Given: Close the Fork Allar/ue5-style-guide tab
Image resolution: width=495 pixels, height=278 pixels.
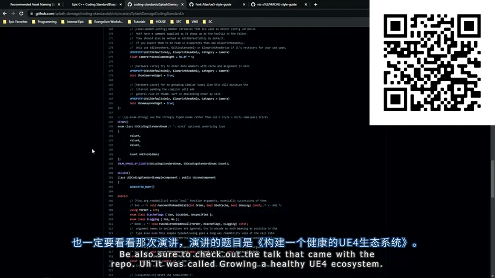Looking at the screenshot, I should click(244, 5).
